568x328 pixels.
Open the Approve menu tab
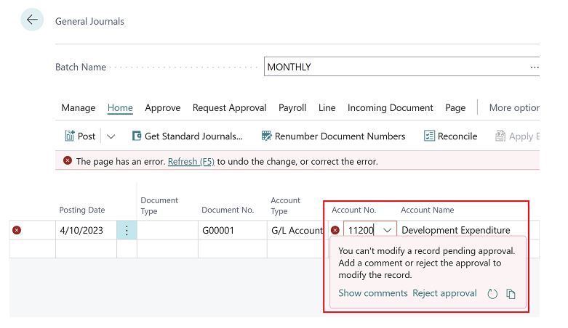click(x=162, y=107)
